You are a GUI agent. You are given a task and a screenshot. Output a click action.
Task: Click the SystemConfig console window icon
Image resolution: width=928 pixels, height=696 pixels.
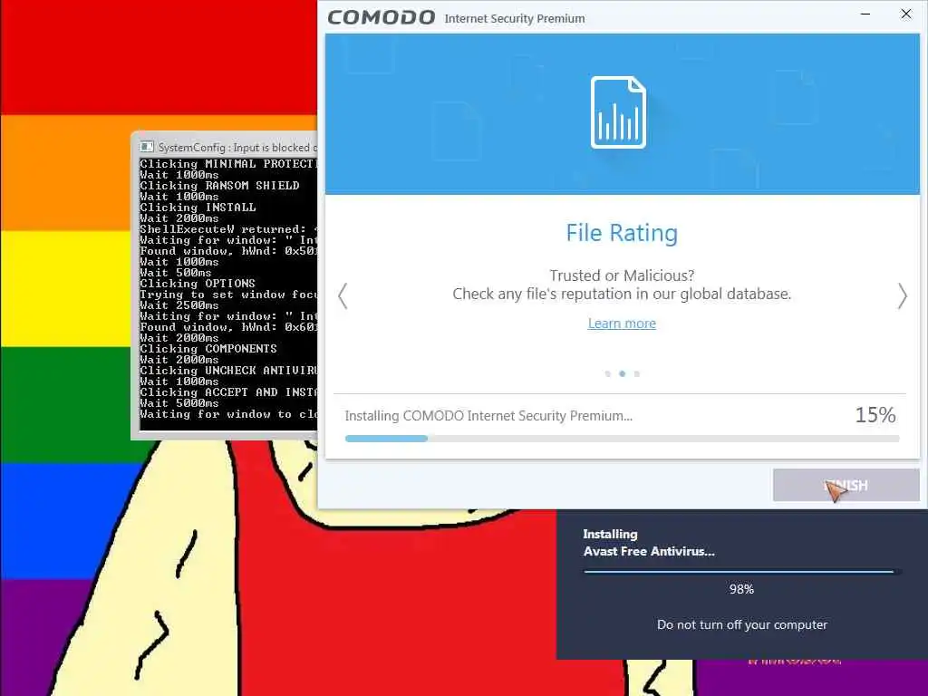(146, 147)
